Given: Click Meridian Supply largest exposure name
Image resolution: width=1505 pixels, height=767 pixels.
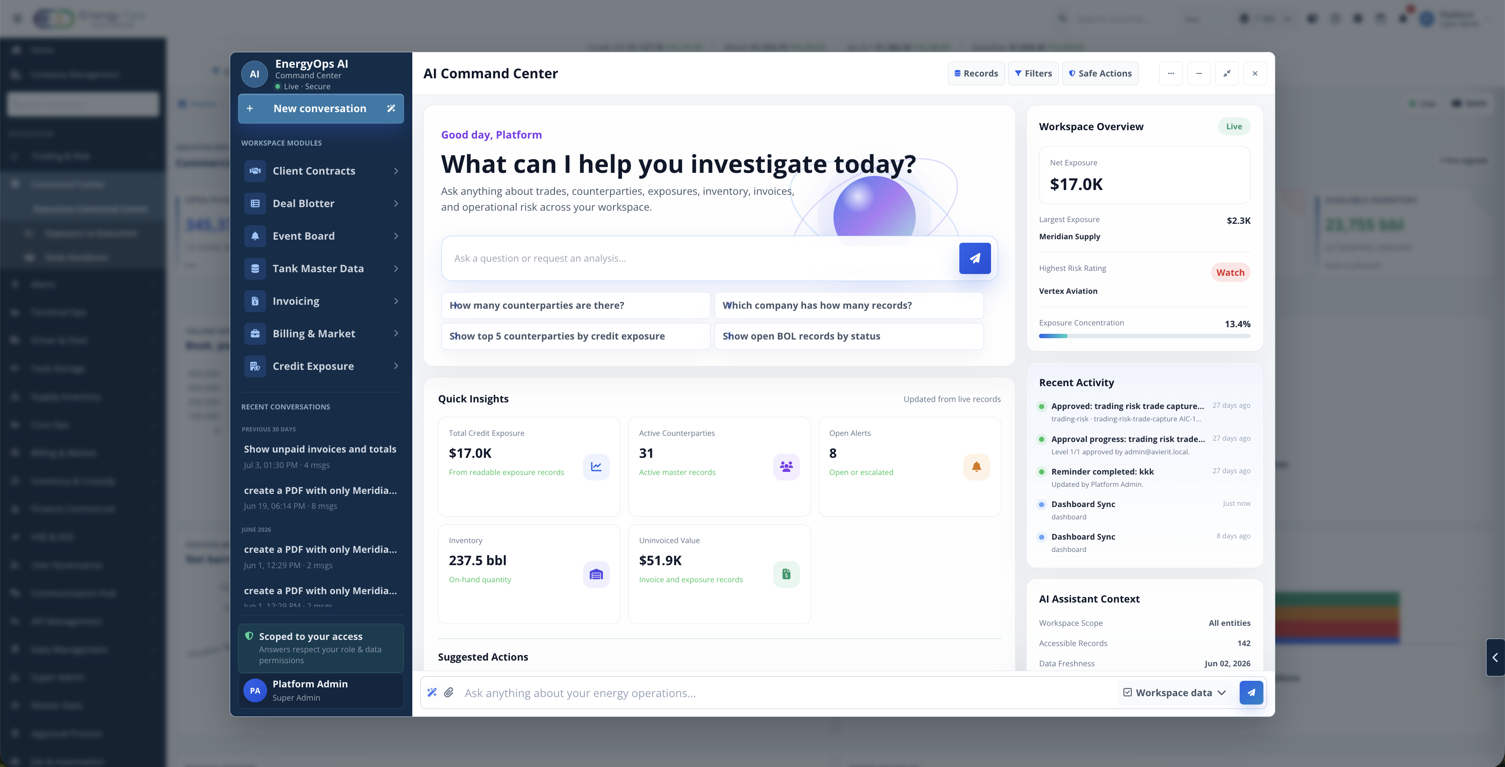Looking at the screenshot, I should pyautogui.click(x=1069, y=237).
